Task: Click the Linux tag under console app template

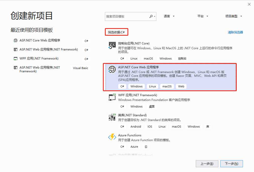Action: (134, 59)
